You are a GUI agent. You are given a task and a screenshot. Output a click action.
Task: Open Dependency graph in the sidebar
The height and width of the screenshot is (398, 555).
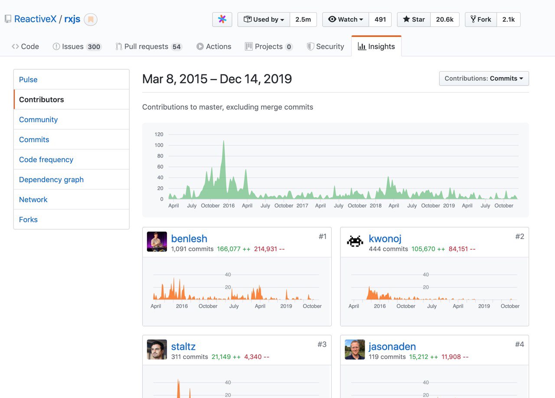point(72,179)
